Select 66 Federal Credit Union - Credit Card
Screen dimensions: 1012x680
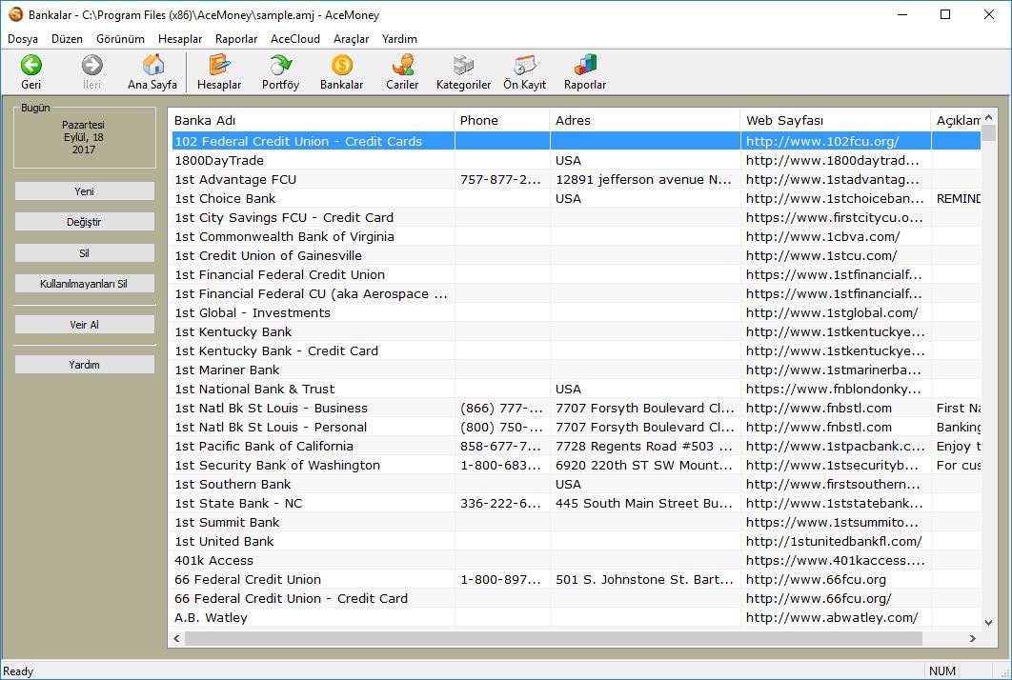tap(576, 598)
